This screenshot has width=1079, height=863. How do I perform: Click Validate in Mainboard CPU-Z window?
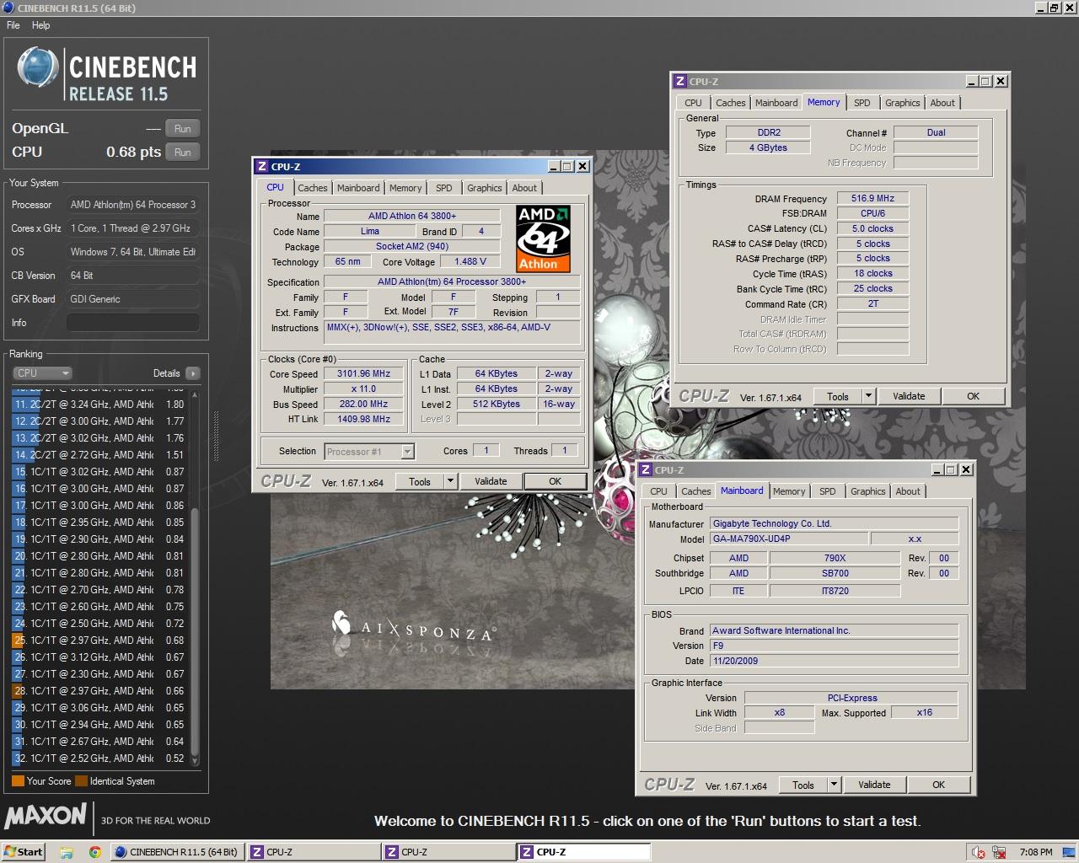pyautogui.click(x=874, y=785)
